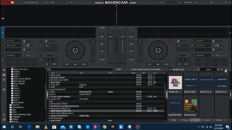Toggle headphone cue on left mixer channel
The height and width of the screenshot is (130, 232).
pos(111,56)
